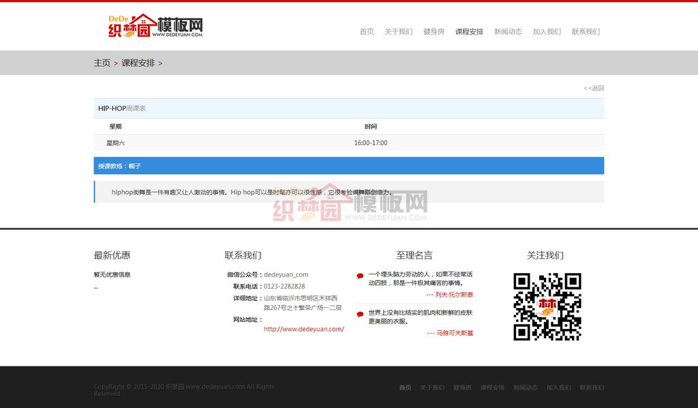The height and width of the screenshot is (408, 698).
Task: Click 健身房 in the footer menu
Action: [462, 388]
